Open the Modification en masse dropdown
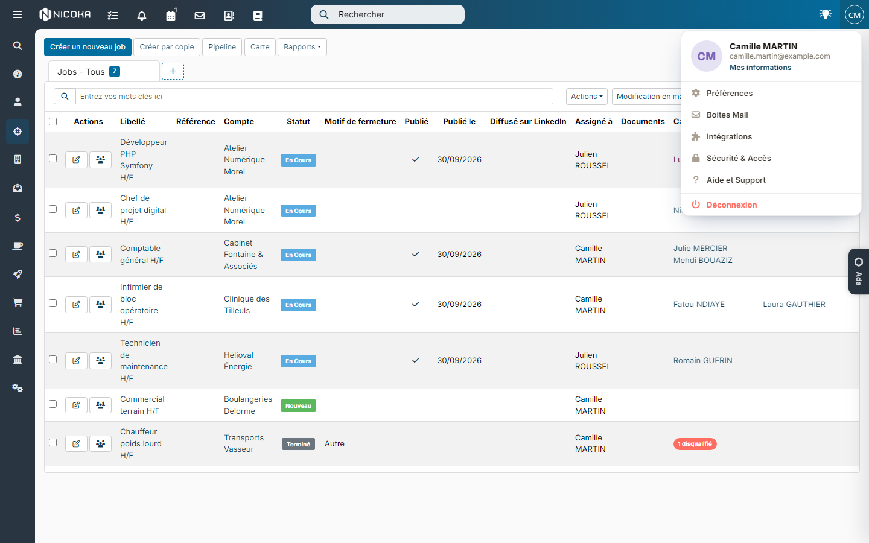The width and height of the screenshot is (869, 543). pos(647,97)
